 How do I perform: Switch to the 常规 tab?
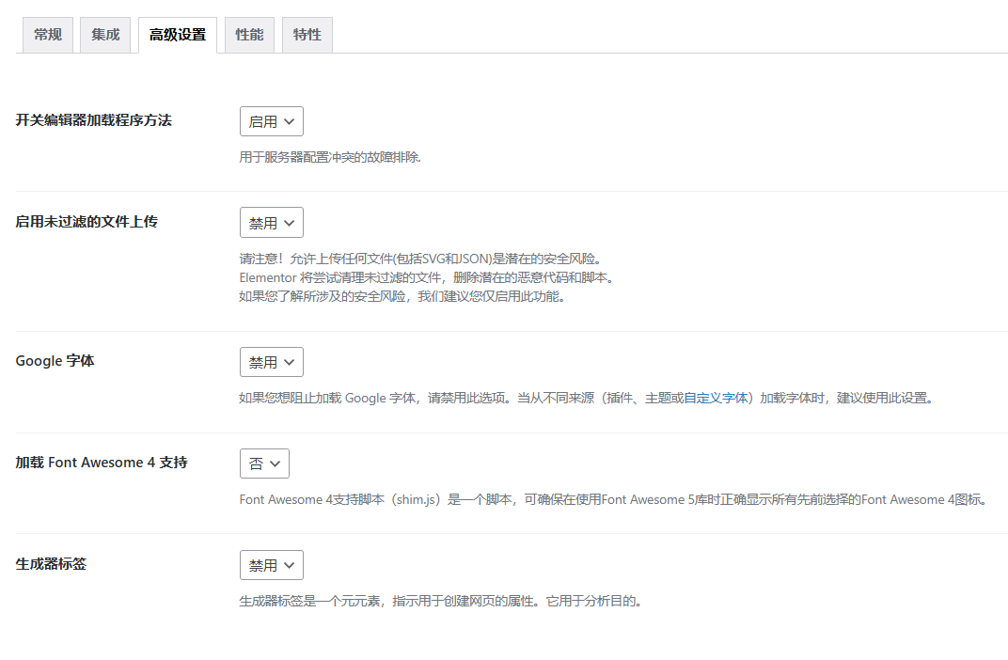tap(47, 34)
